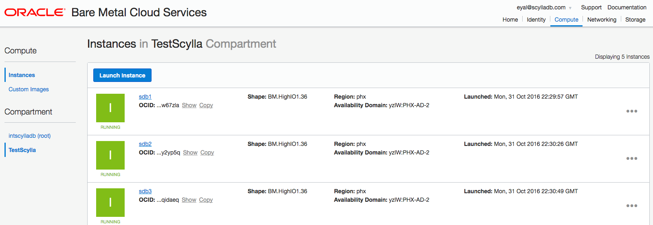Image resolution: width=653 pixels, height=225 pixels.
Task: Click the Support link
Action: point(591,7)
